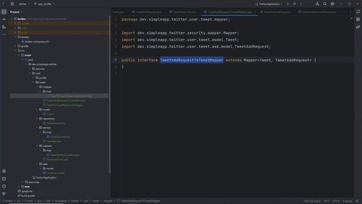
Task: Click the inspections checkmark widget in editor
Action: (x=351, y=18)
